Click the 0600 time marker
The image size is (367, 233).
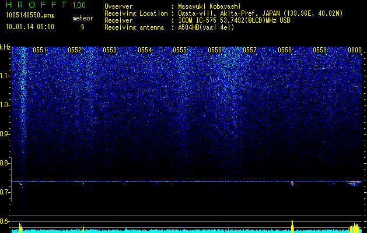pos(355,50)
